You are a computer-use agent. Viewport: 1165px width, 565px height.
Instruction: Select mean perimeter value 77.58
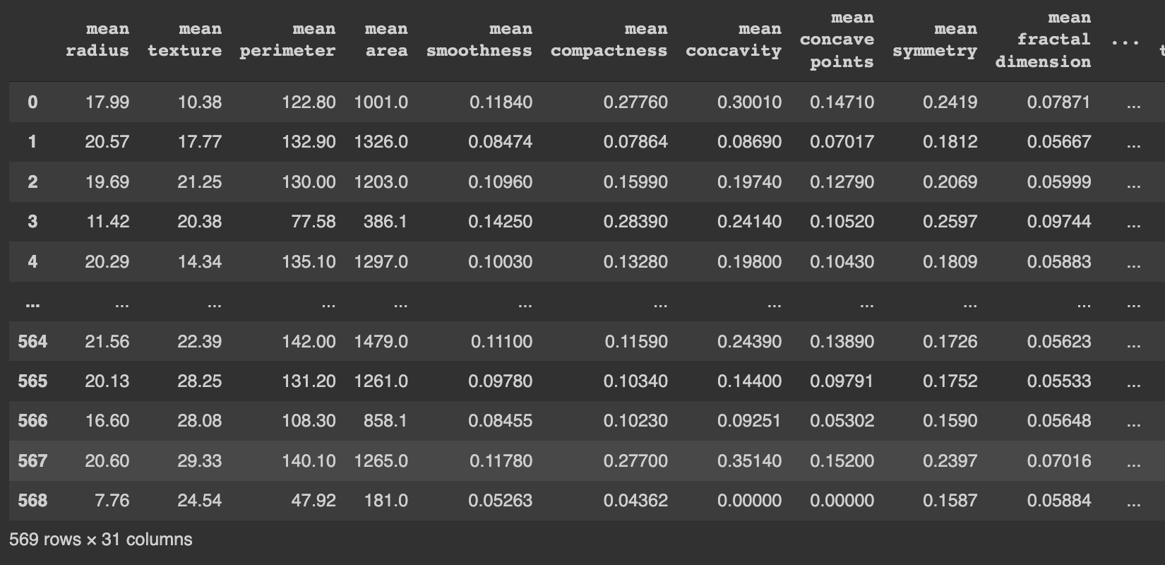[x=313, y=222]
